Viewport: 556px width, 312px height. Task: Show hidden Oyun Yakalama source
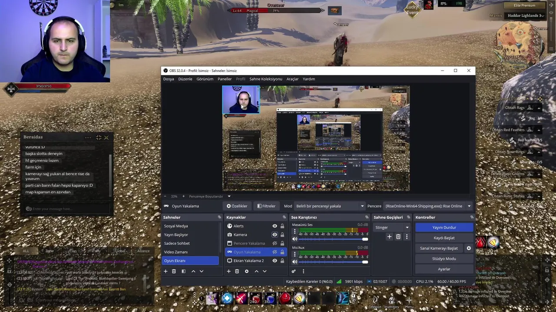tap(275, 252)
